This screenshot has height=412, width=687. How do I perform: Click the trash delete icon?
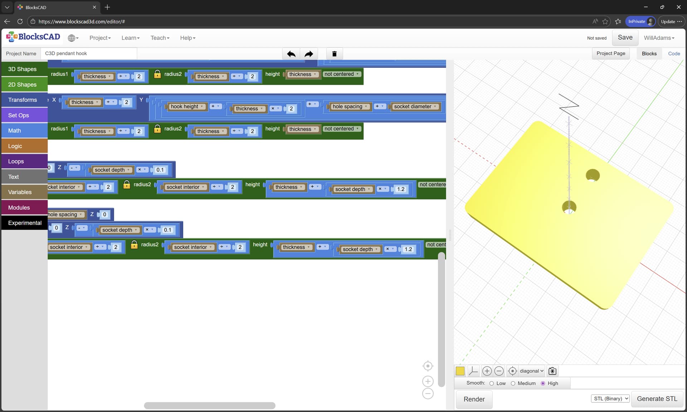[x=334, y=54]
